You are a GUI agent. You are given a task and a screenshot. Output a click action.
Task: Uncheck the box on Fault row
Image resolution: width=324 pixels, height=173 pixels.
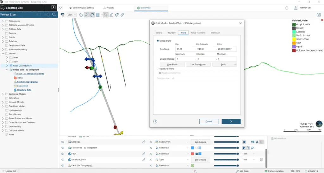point(196,154)
